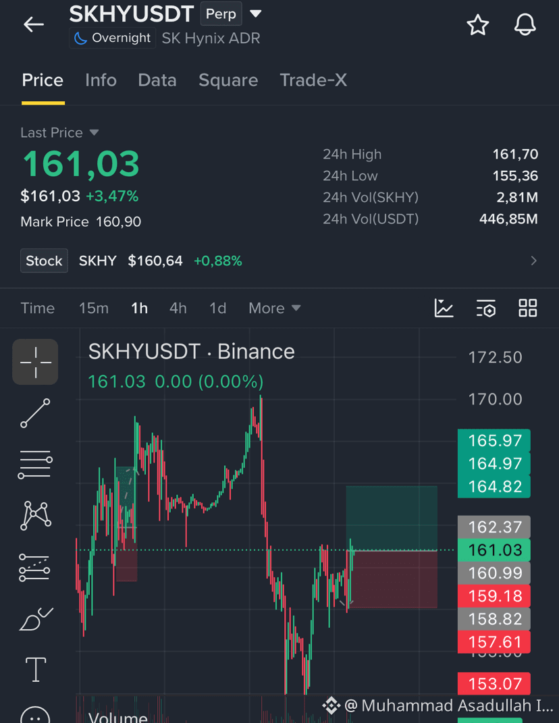Screen dimensions: 559x723
Task: Open the Square tab
Action: (x=228, y=80)
